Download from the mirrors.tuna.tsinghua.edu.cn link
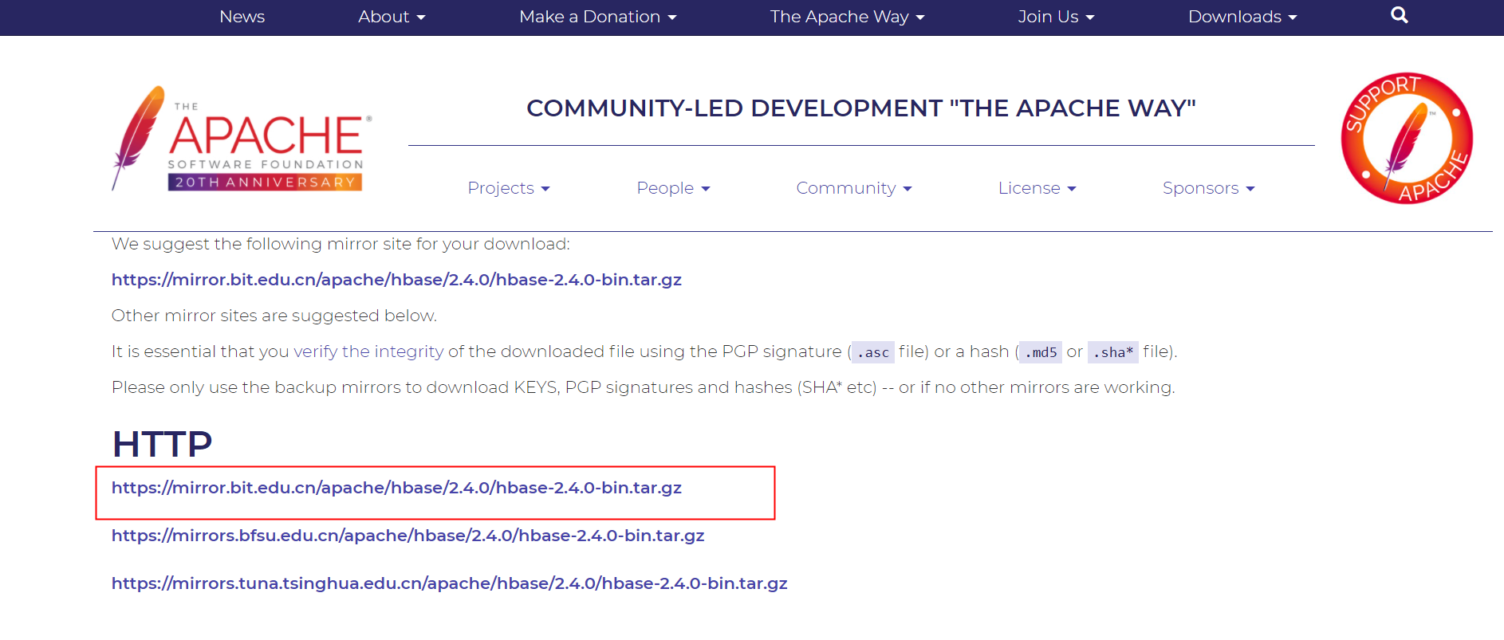 click(x=449, y=583)
